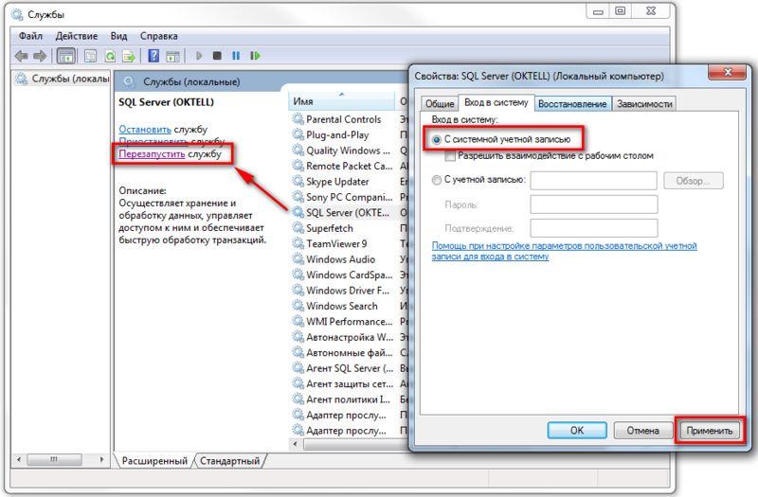Select the Quality Windows service row

click(350, 151)
